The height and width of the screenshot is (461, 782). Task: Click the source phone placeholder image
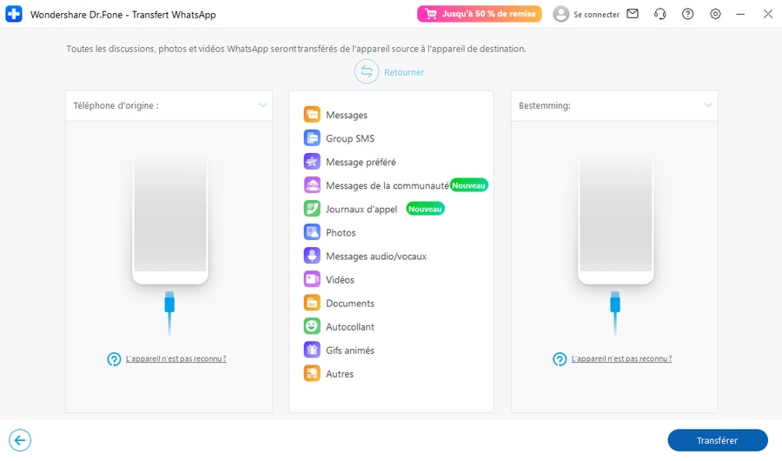click(x=170, y=220)
